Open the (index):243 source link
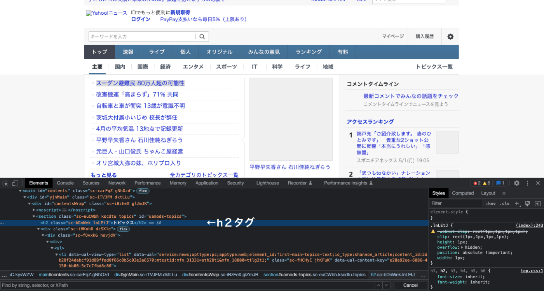This screenshot has width=544, height=291. coord(529,225)
